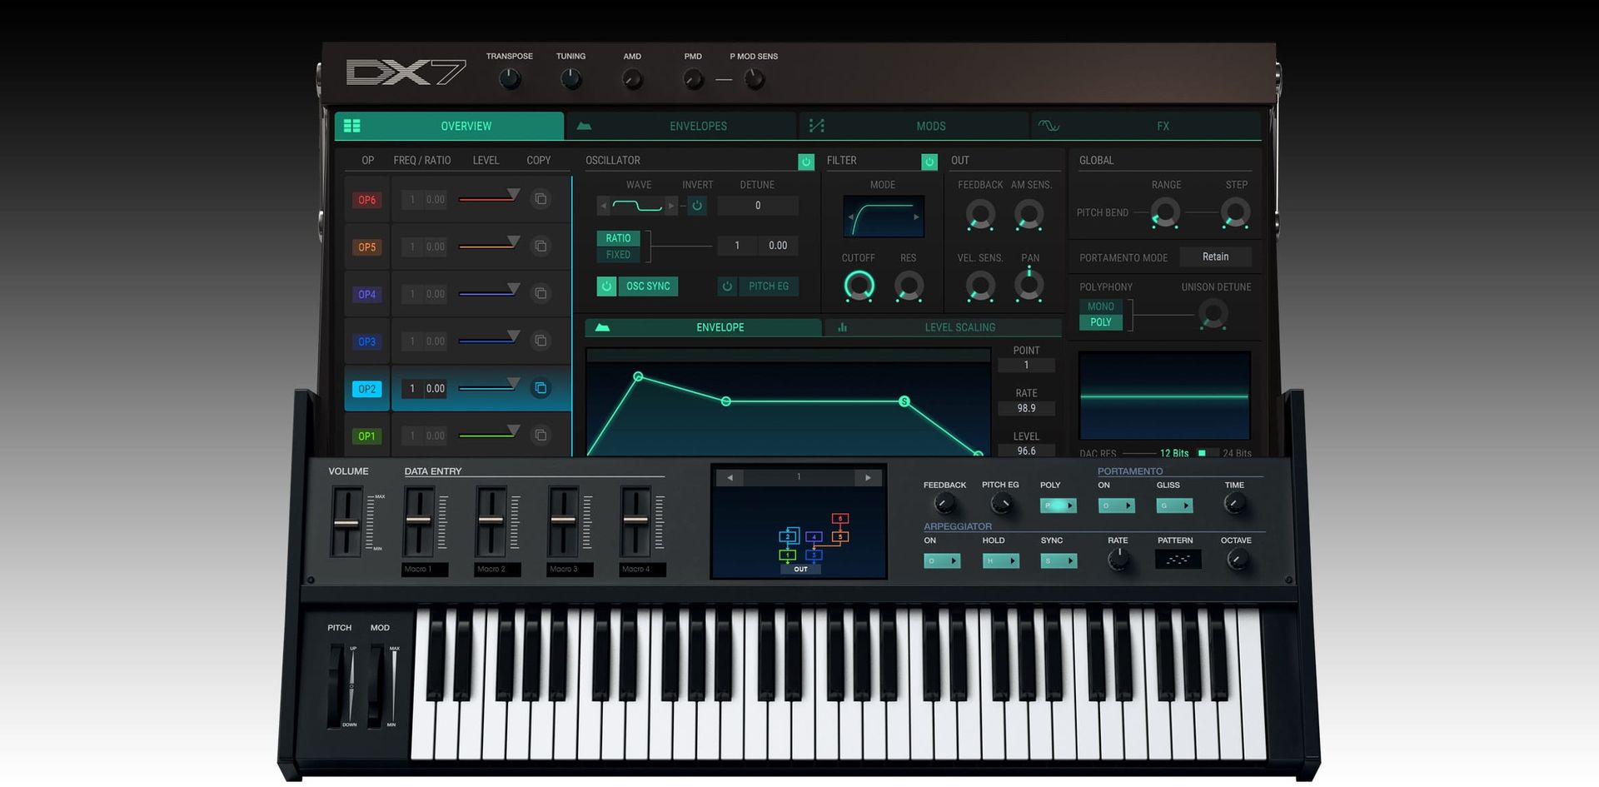Go to previous algorithm with left arrow
Viewport: 1599px width, 787px height.
point(730,477)
